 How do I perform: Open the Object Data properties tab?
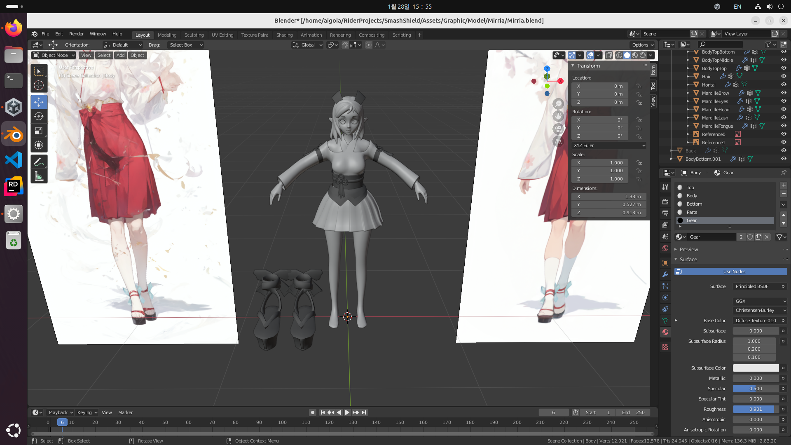click(x=665, y=321)
